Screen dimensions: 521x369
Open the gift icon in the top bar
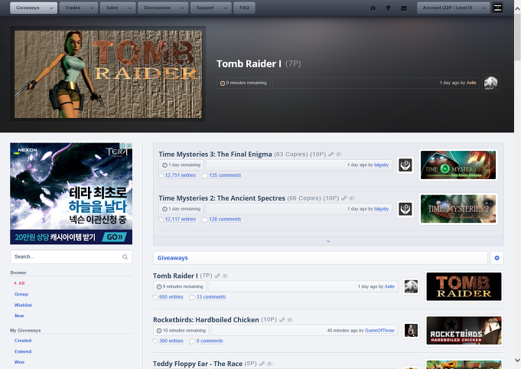tap(373, 8)
